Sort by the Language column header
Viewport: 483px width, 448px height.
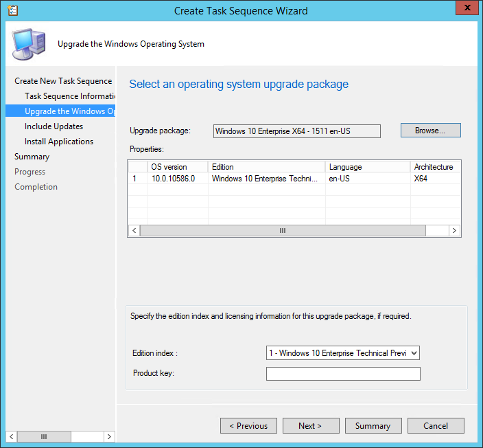click(x=368, y=166)
